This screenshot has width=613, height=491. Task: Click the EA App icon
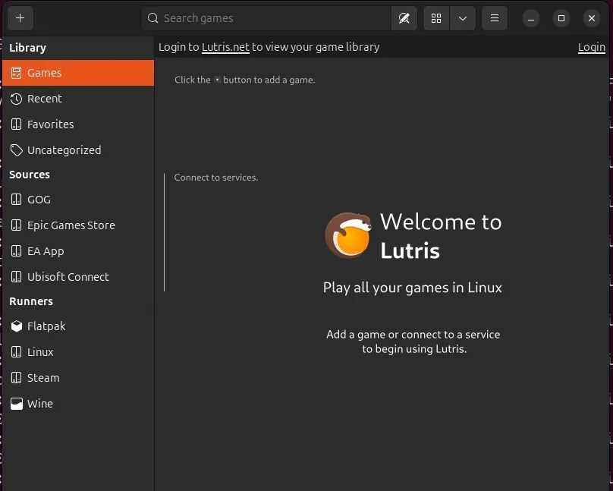(16, 251)
